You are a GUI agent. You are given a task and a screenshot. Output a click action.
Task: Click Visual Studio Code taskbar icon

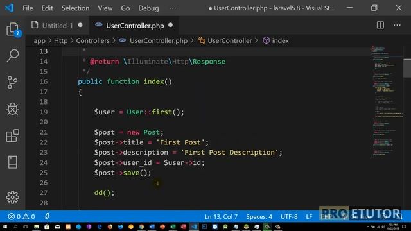(x=194, y=227)
